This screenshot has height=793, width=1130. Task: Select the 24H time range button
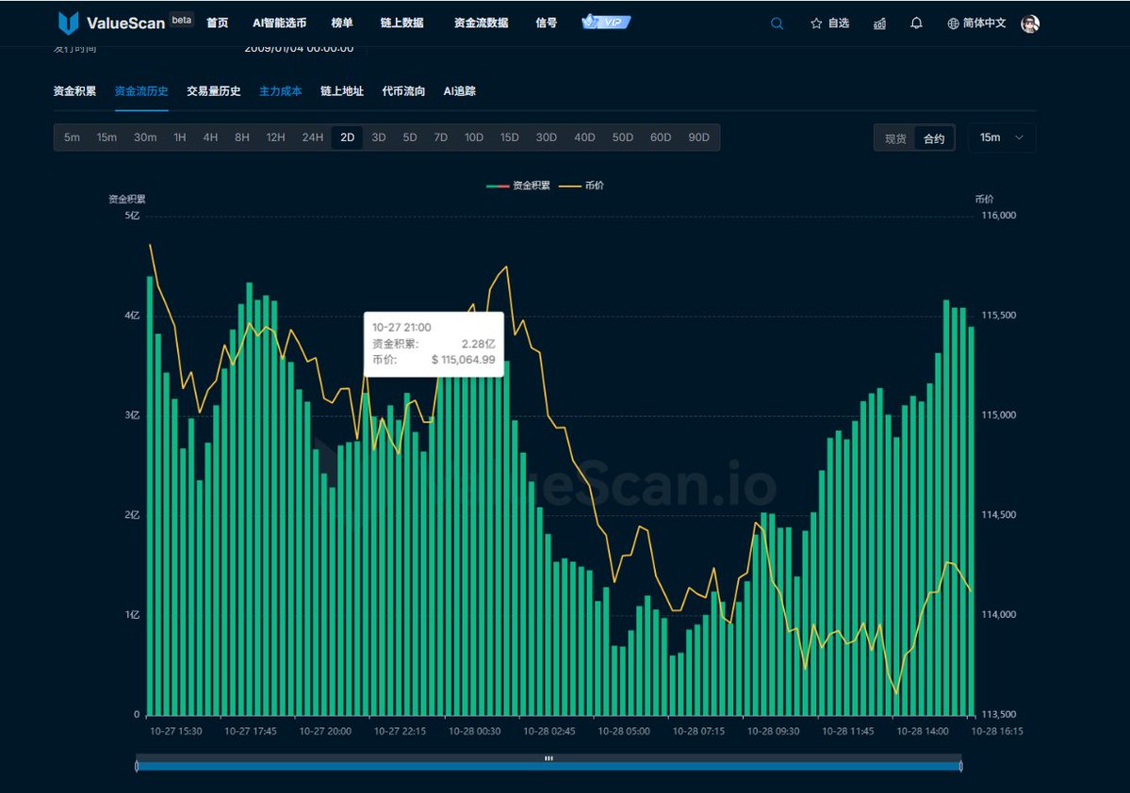312,138
